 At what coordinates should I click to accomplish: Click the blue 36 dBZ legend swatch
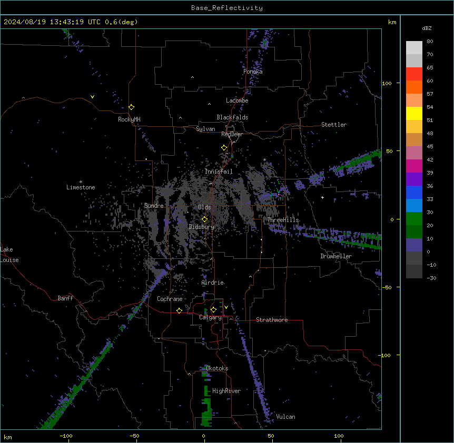pyautogui.click(x=414, y=192)
